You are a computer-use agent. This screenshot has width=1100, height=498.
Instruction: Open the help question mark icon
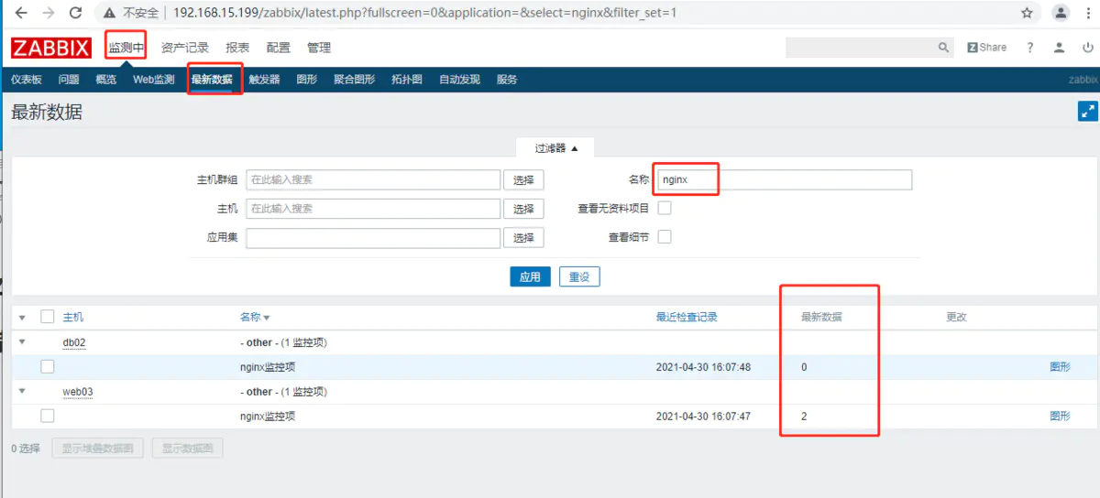[1030, 48]
